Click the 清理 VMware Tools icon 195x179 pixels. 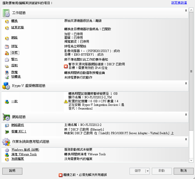pos(7,155)
